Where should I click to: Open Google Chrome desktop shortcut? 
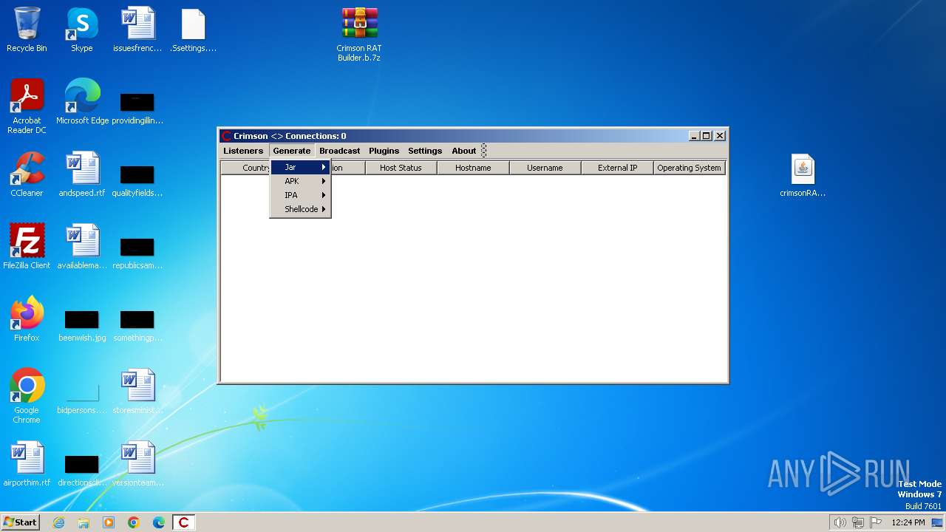(27, 396)
